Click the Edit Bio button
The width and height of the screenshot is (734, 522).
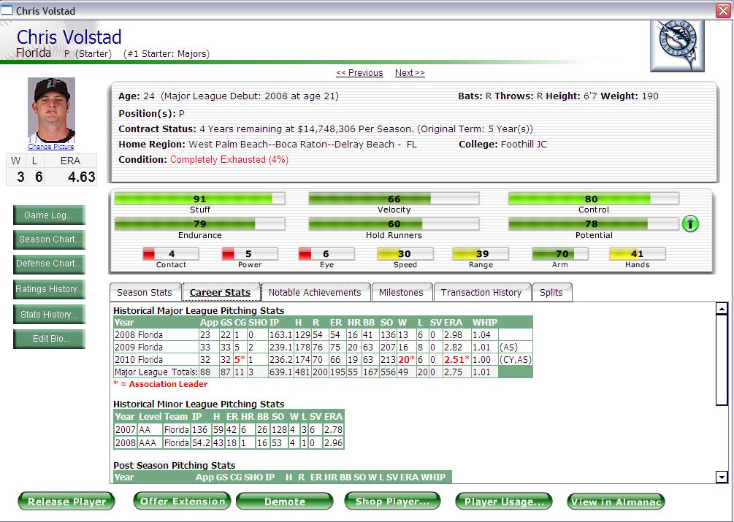tap(49, 339)
